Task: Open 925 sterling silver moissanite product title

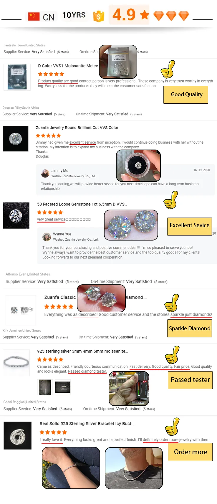Action: [x=83, y=351]
